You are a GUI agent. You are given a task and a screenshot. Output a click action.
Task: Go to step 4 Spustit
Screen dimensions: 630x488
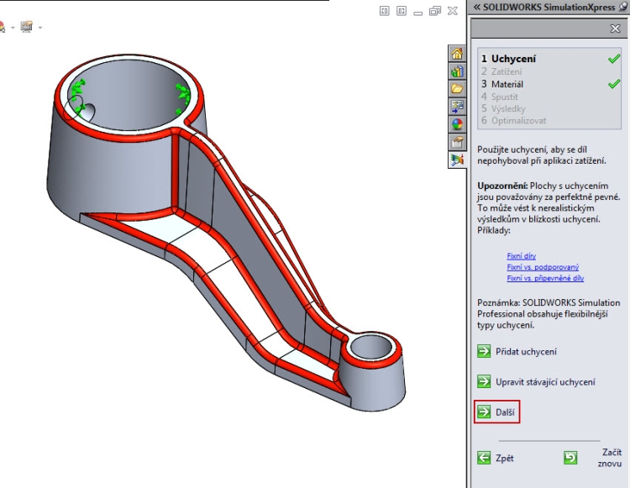[x=500, y=97]
